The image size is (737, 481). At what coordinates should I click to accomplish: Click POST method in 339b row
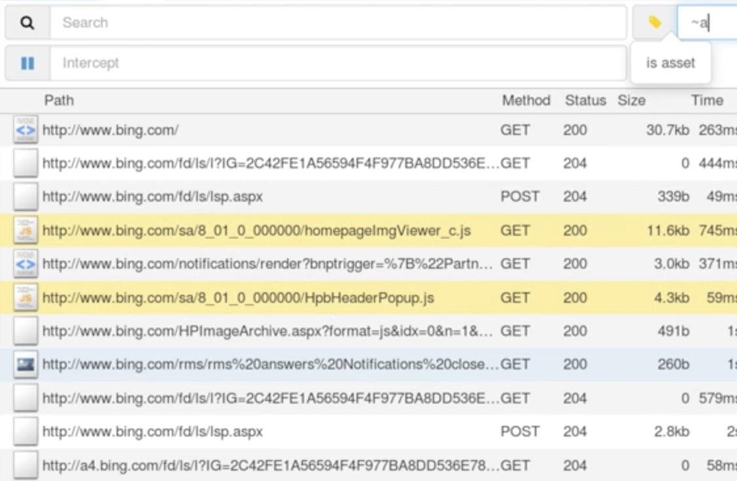pos(519,197)
